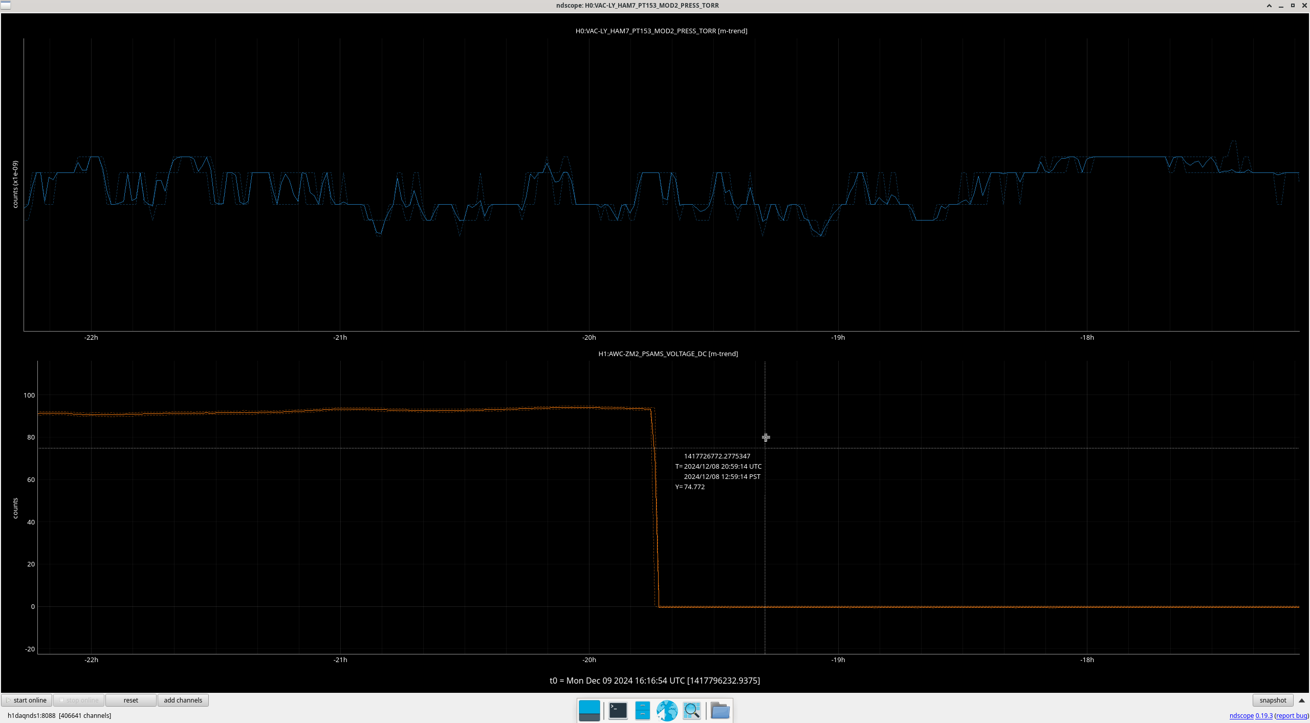Launch the terminal from the dock
Screen dimensions: 1310x723
618,710
